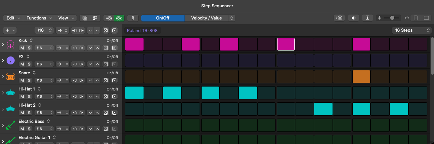434x144 pixels.
Task: Open the Kick row playback direction popup
Action: [x=62, y=48]
